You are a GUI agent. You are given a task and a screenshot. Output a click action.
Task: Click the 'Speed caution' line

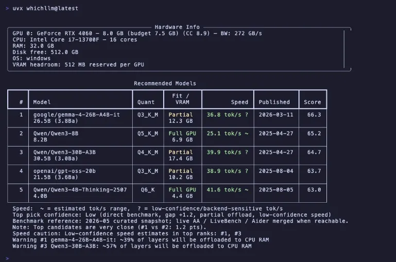click(127, 234)
